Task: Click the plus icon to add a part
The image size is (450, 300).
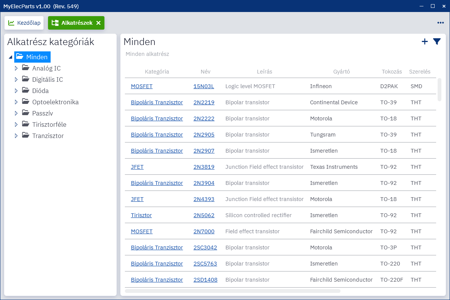Action: 424,42
